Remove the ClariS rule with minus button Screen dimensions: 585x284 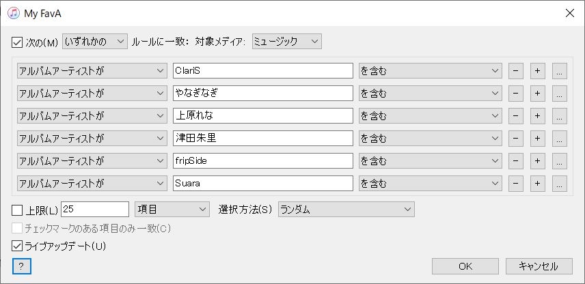515,70
